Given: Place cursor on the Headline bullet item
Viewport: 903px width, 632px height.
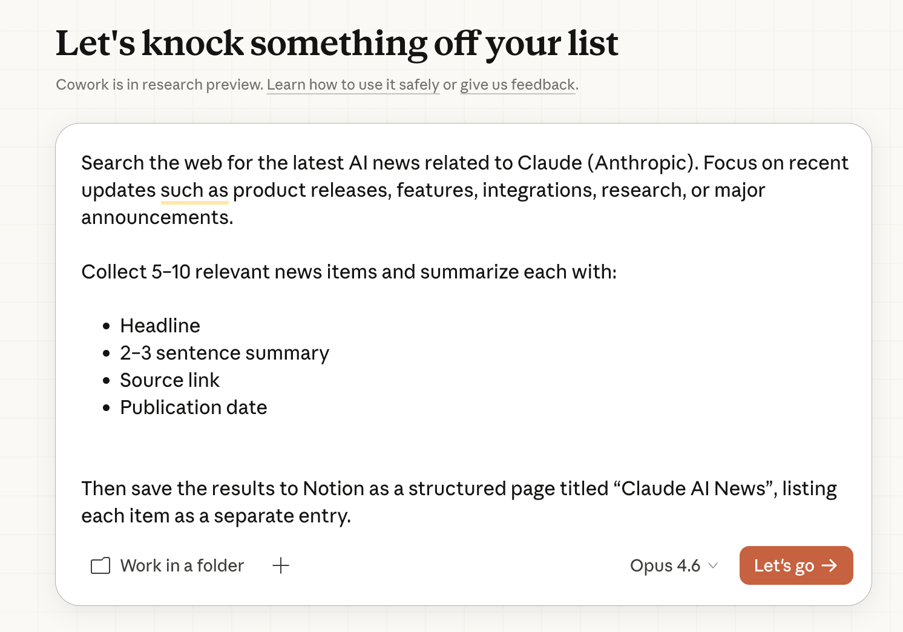Looking at the screenshot, I should click(x=160, y=326).
